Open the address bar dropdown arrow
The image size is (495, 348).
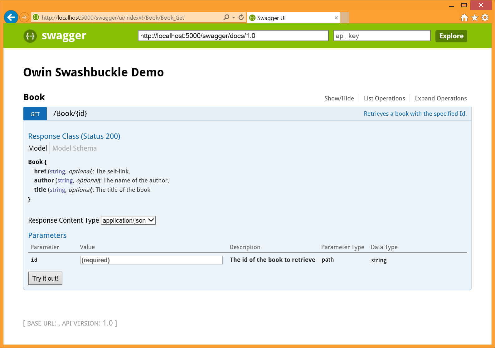[x=234, y=17]
